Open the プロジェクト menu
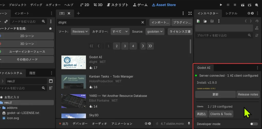The image size is (262, 129). point(18,5)
